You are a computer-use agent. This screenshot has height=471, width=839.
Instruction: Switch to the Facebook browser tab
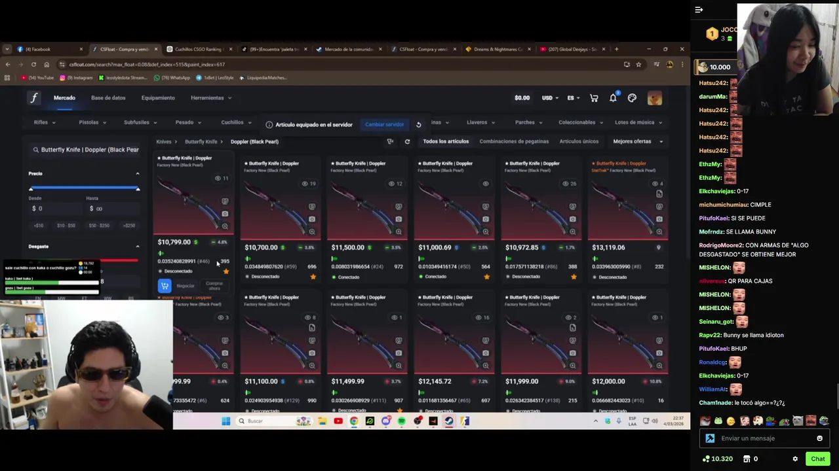tap(49, 49)
